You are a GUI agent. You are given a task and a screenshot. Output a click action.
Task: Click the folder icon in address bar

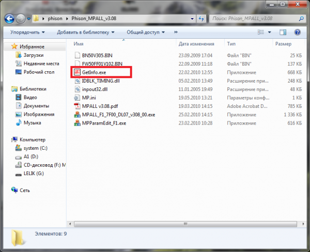coord(36,19)
